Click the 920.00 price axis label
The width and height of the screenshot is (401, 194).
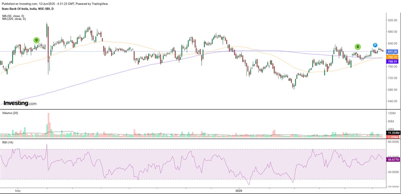tap(392, 20)
